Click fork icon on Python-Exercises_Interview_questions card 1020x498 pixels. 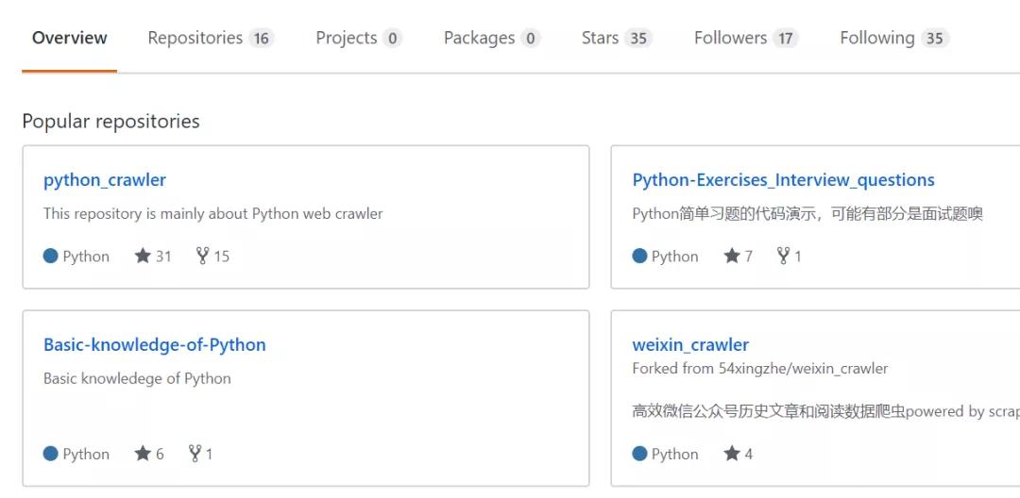point(783,256)
